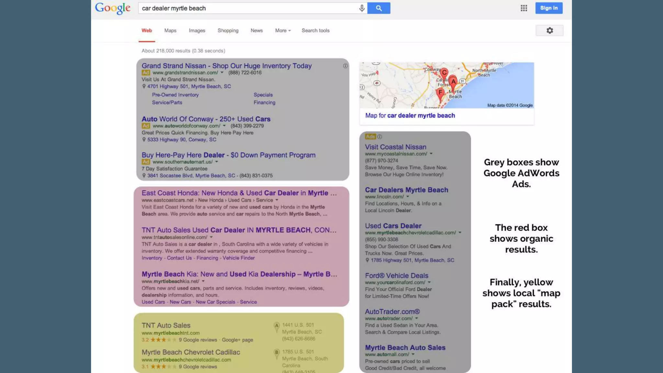Open dropdown arrow after grandstrandnissan.com URL

click(222, 73)
